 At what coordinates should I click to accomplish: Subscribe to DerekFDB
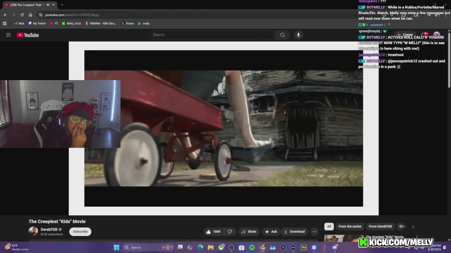coord(80,232)
